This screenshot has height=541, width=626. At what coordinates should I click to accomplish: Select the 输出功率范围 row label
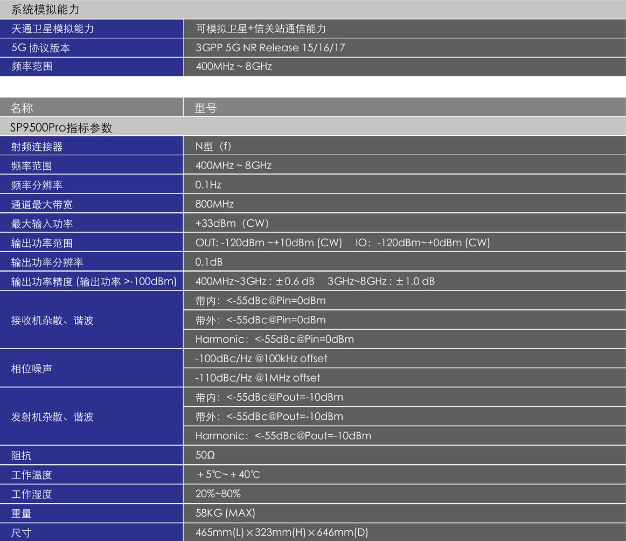pyautogui.click(x=42, y=243)
